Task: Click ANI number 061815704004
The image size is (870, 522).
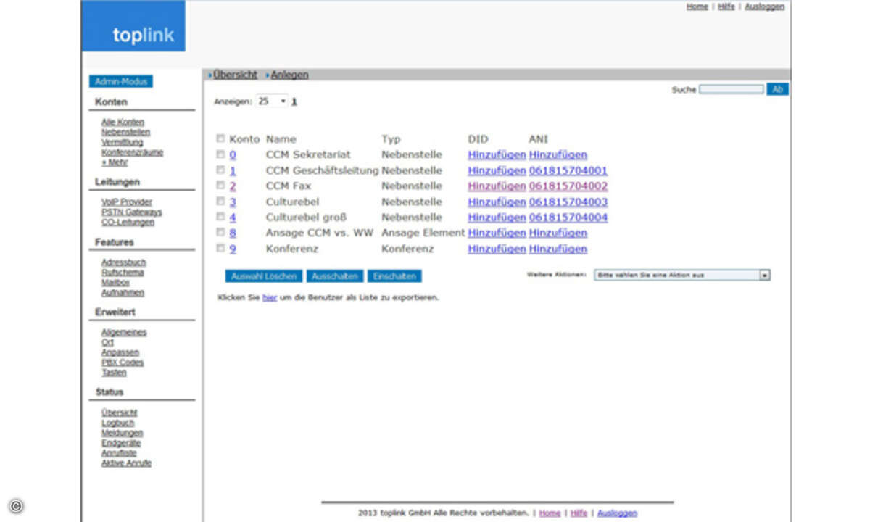Action: [568, 217]
